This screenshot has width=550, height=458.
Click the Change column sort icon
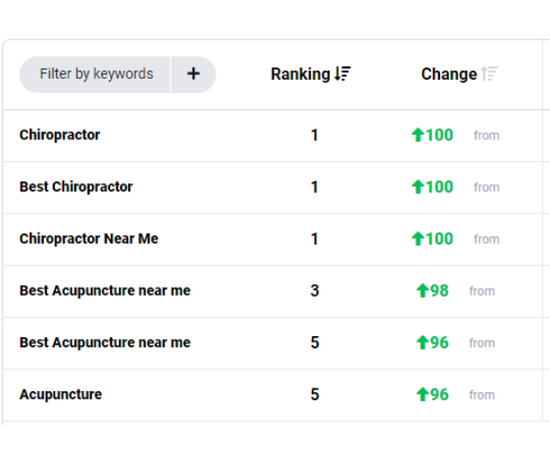(489, 74)
